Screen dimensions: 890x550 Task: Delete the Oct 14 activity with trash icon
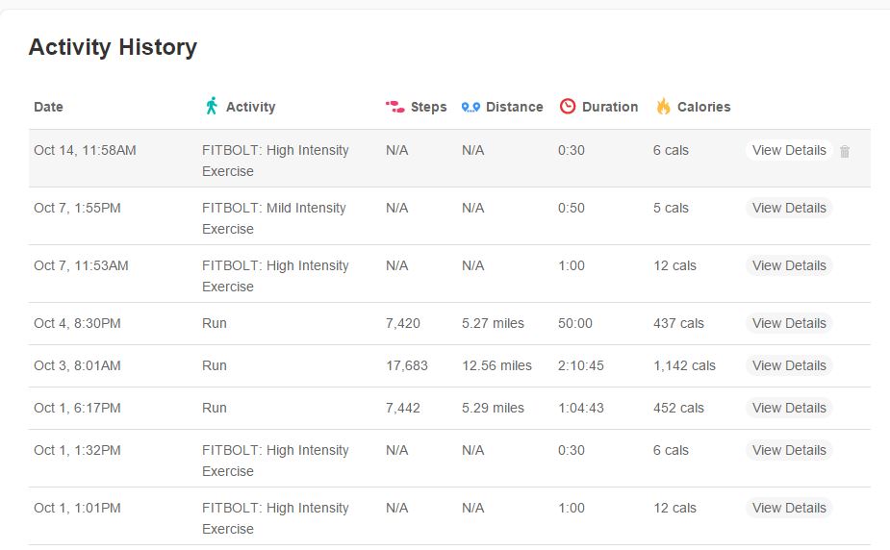coord(845,151)
